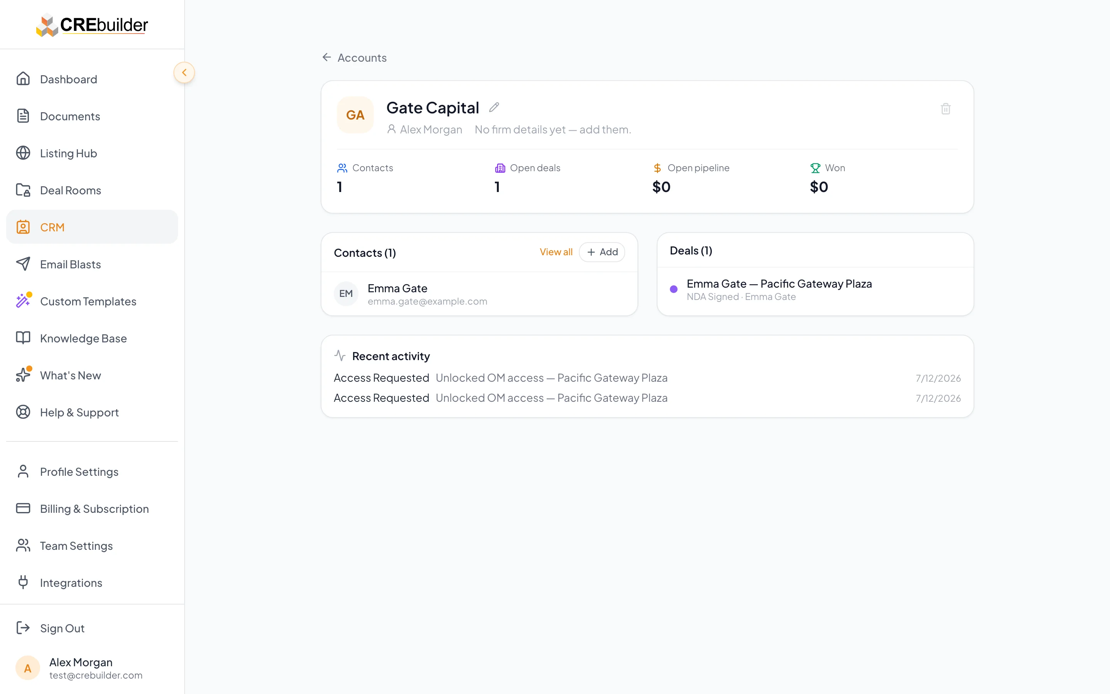Click the second Access Requested activity row

[x=647, y=398]
